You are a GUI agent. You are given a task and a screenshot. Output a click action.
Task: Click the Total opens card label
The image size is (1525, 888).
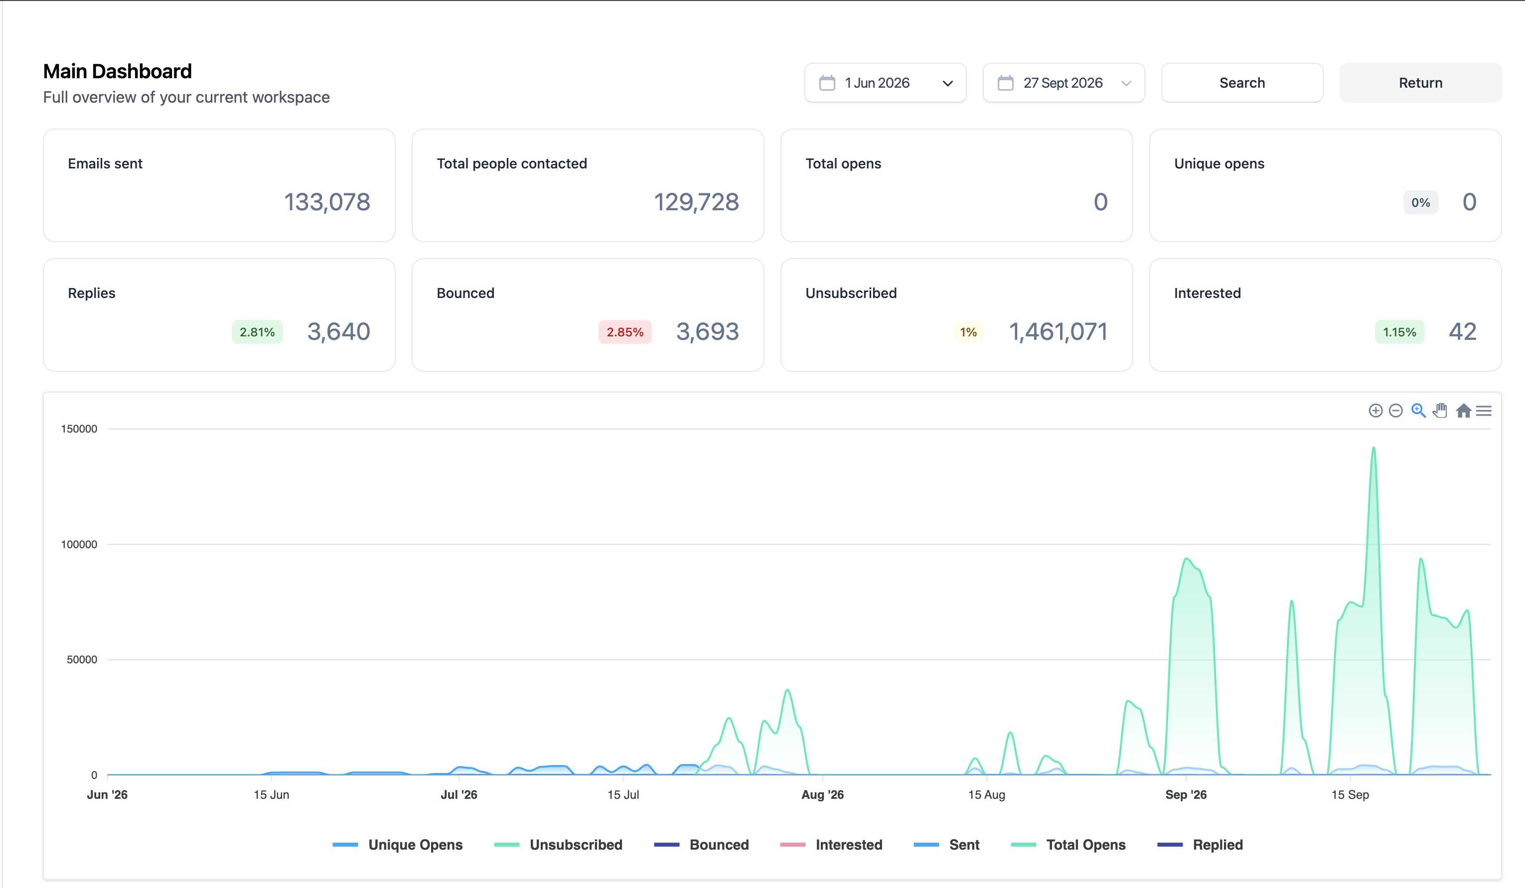click(843, 163)
